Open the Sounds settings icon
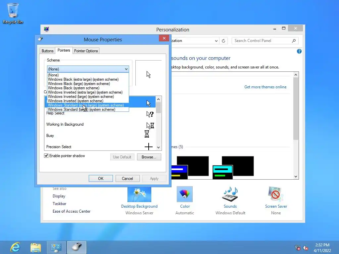This screenshot has width=339, height=254. (x=230, y=194)
